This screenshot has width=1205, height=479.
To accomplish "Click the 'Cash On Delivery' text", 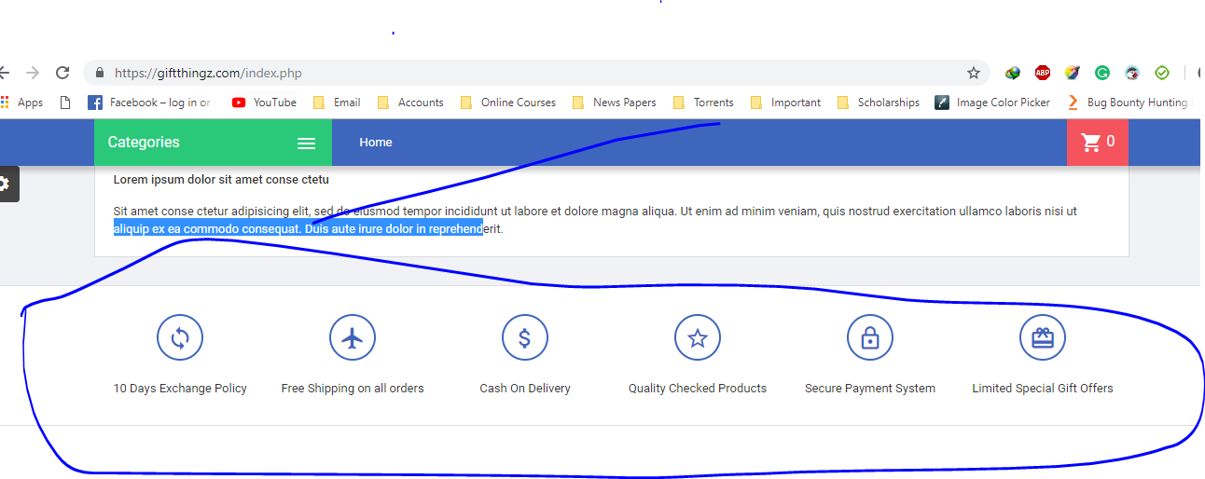I will coord(525,389).
